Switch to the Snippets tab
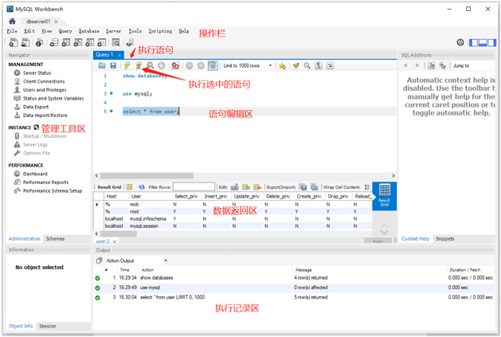This screenshot has width=501, height=337. click(444, 238)
